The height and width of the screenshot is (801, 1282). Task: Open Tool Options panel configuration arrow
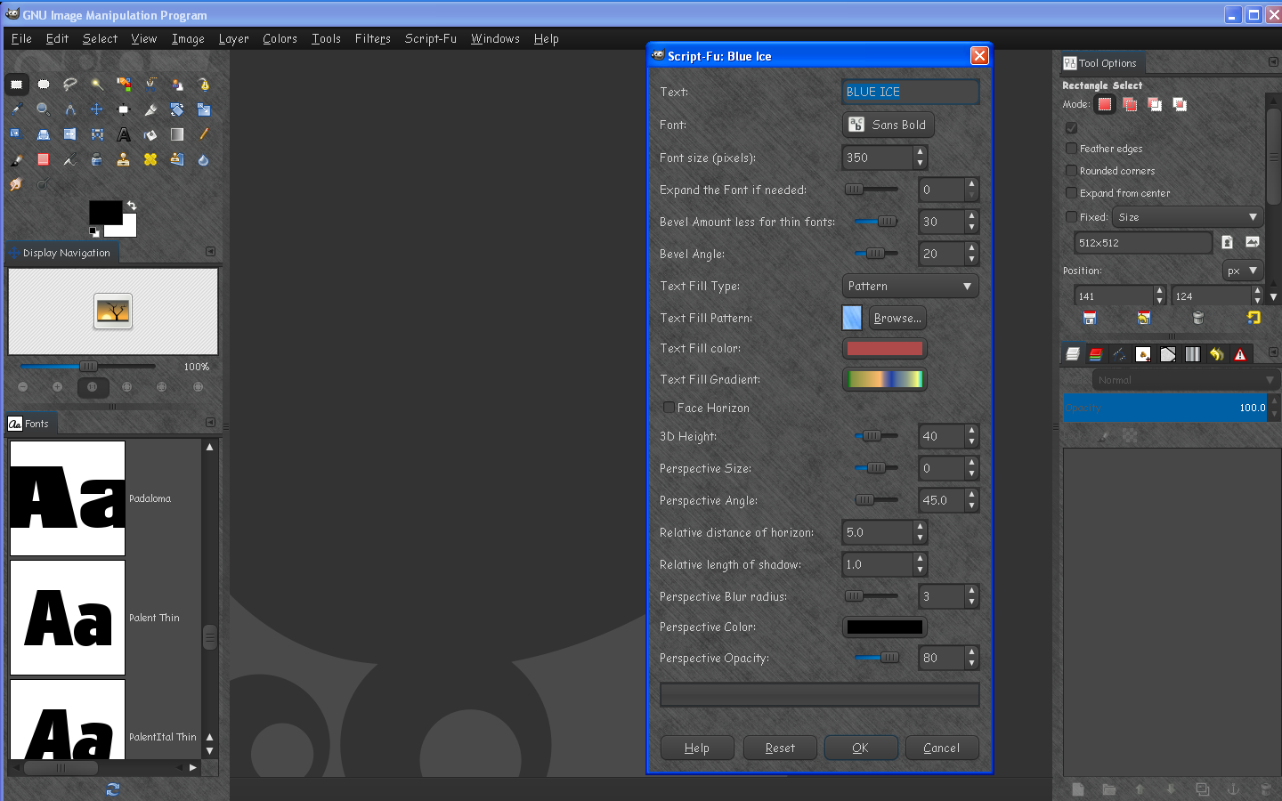click(1273, 62)
